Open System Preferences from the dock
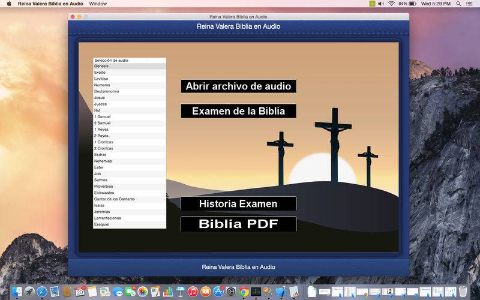480x300 pixels. [x=231, y=292]
